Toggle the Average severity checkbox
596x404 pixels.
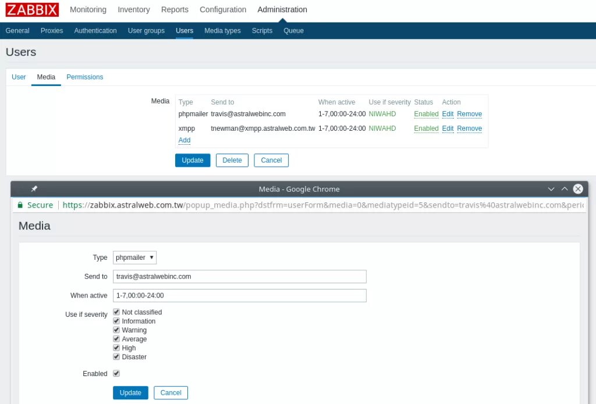[x=116, y=339]
